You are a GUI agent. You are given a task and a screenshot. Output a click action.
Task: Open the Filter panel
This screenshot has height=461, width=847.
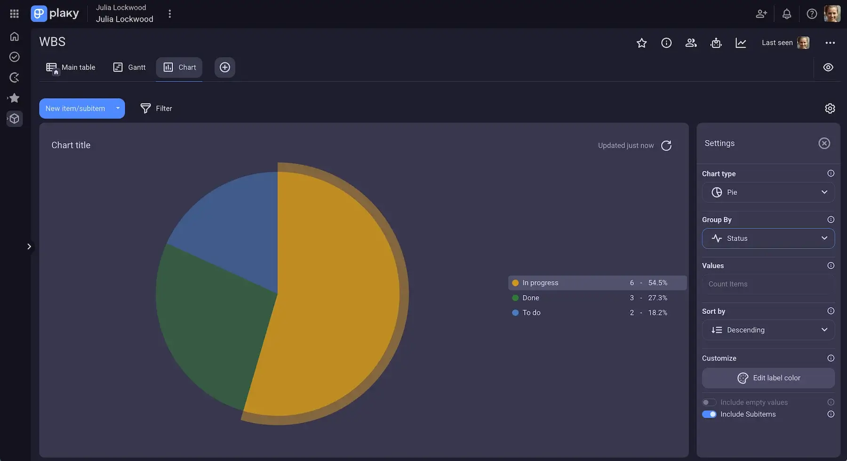point(156,108)
